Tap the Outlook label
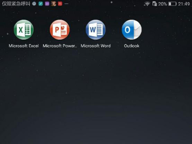 (132, 46)
